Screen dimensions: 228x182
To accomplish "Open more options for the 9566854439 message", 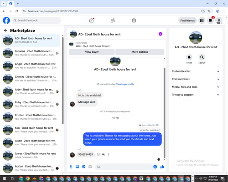I will coord(108,154).
